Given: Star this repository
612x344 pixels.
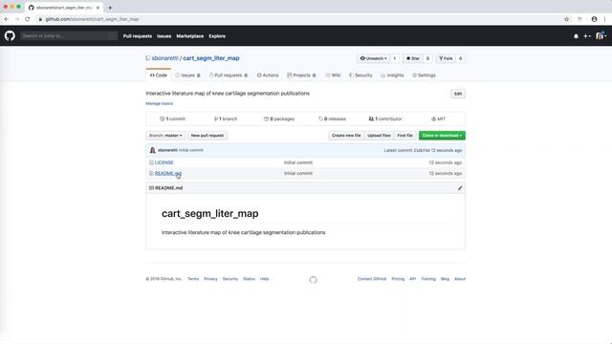Looking at the screenshot, I should tap(413, 58).
